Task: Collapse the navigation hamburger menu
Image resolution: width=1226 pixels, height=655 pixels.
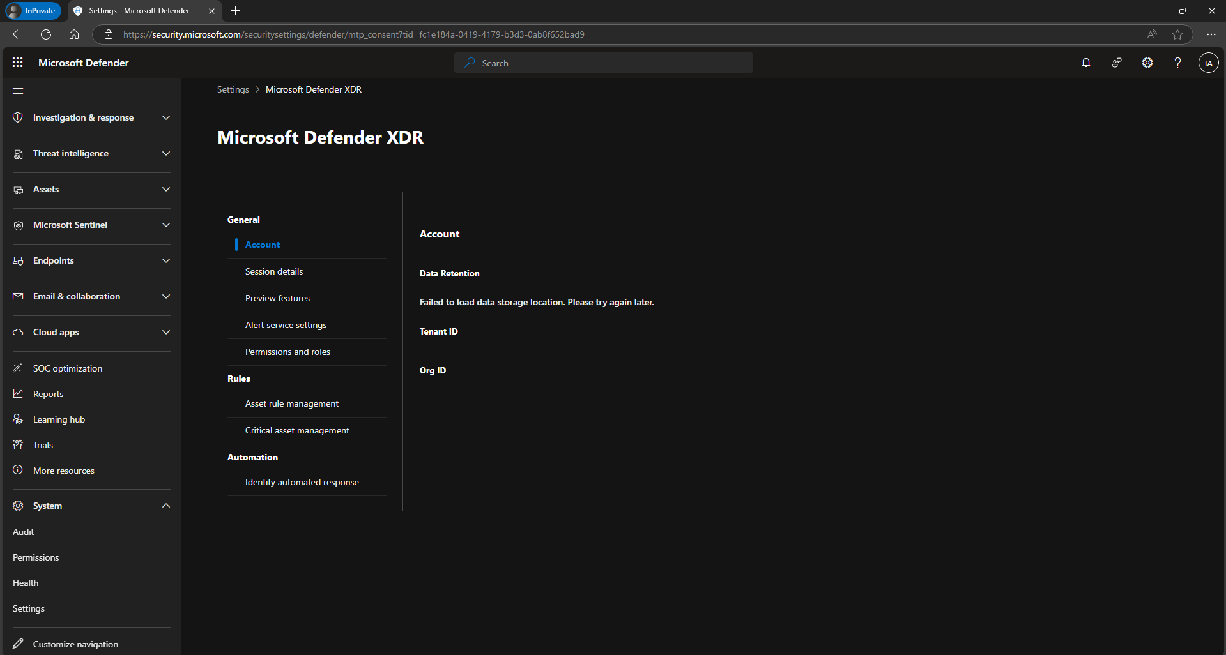Action: coord(18,91)
